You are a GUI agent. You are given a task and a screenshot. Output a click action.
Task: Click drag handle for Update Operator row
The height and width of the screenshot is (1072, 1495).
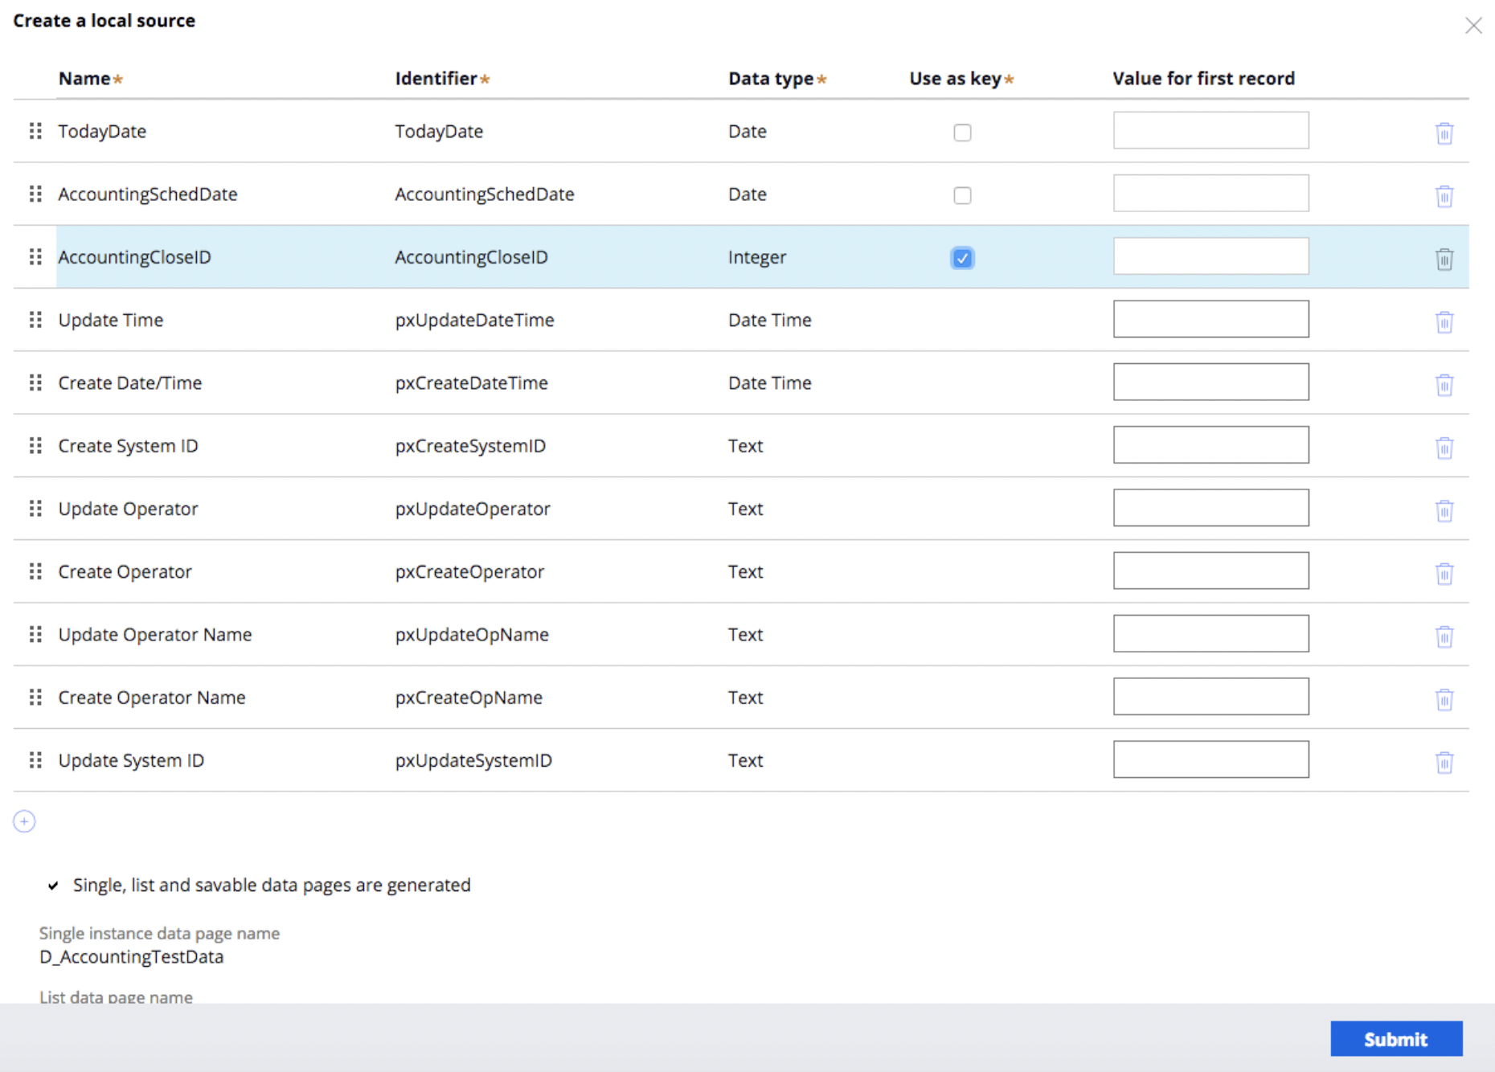pyautogui.click(x=35, y=509)
